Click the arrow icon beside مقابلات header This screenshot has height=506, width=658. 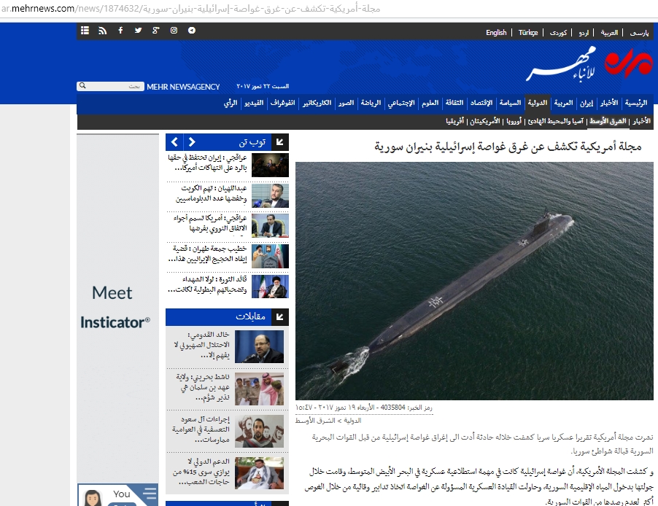(280, 317)
